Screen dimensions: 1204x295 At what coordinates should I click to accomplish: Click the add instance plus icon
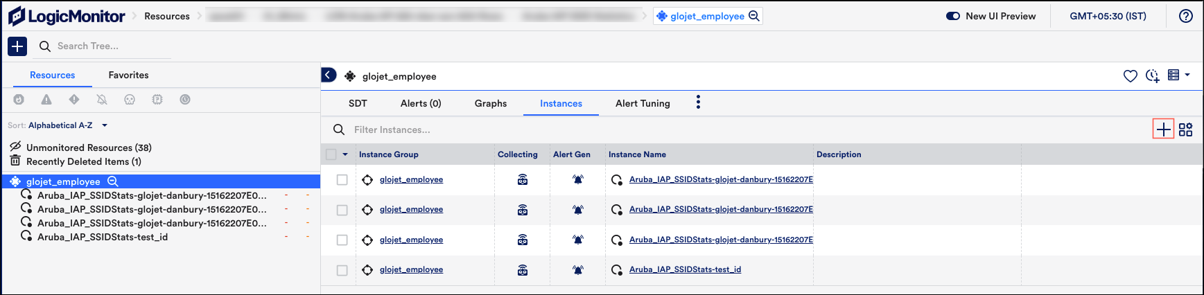point(1164,129)
